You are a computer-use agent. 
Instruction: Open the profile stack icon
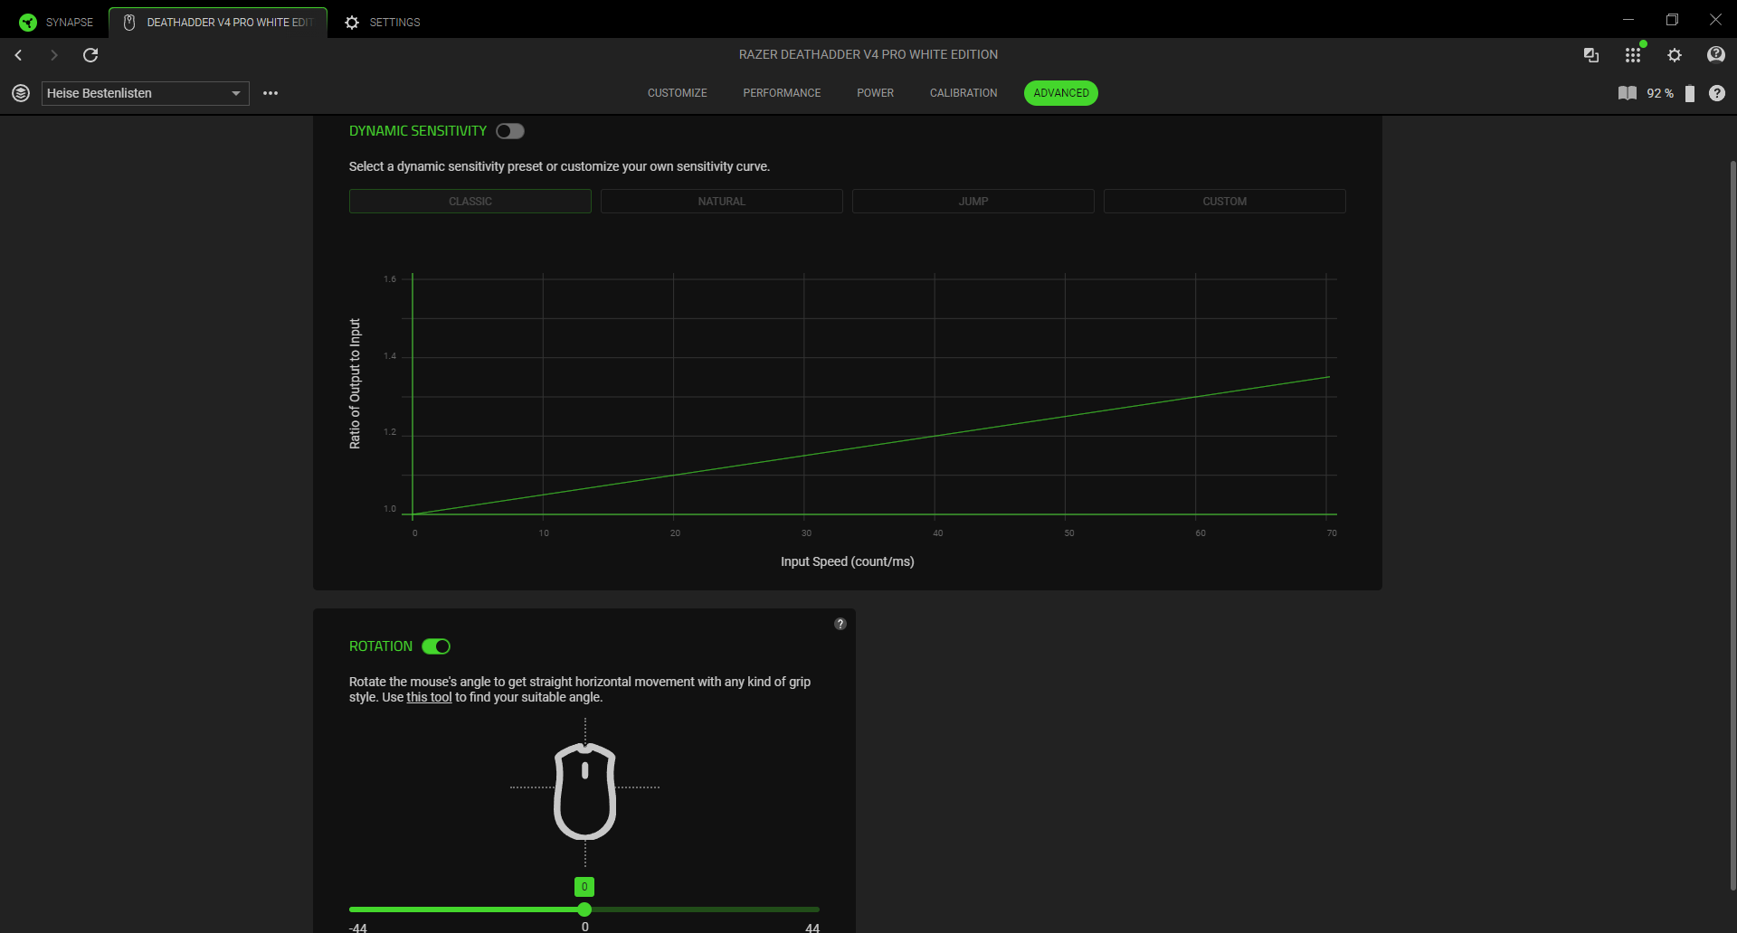(21, 93)
